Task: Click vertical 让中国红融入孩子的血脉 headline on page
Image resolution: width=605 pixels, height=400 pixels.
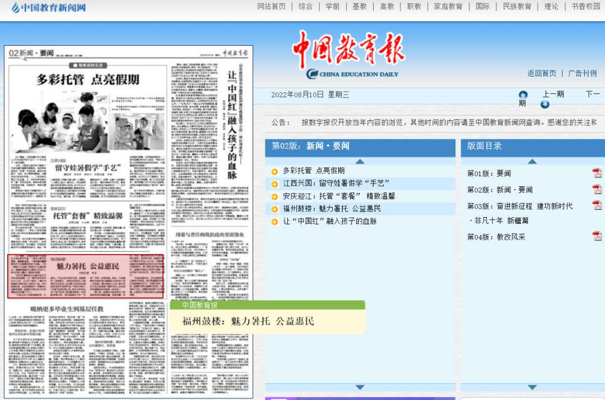Action: tap(232, 125)
